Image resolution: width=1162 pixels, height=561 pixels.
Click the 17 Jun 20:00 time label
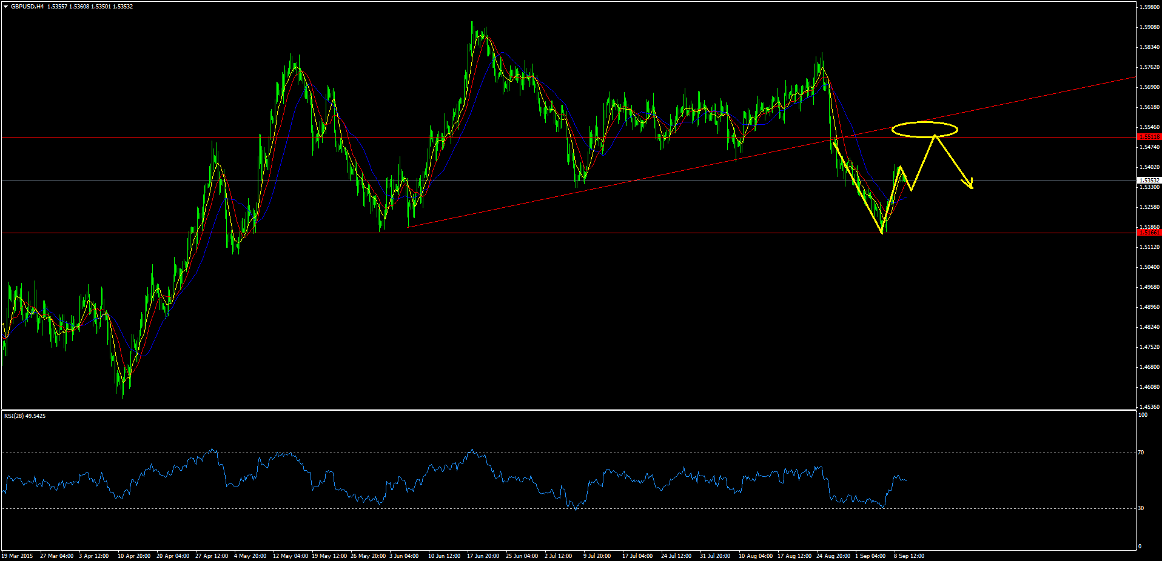click(x=483, y=556)
